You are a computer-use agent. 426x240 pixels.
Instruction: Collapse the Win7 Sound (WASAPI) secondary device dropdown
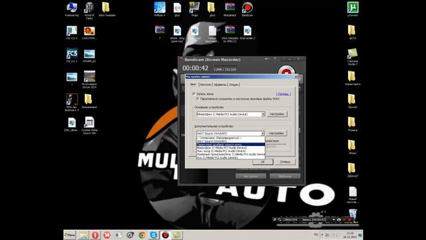263,133
